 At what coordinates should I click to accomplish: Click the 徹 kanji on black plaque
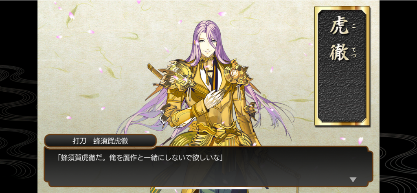point(339,53)
